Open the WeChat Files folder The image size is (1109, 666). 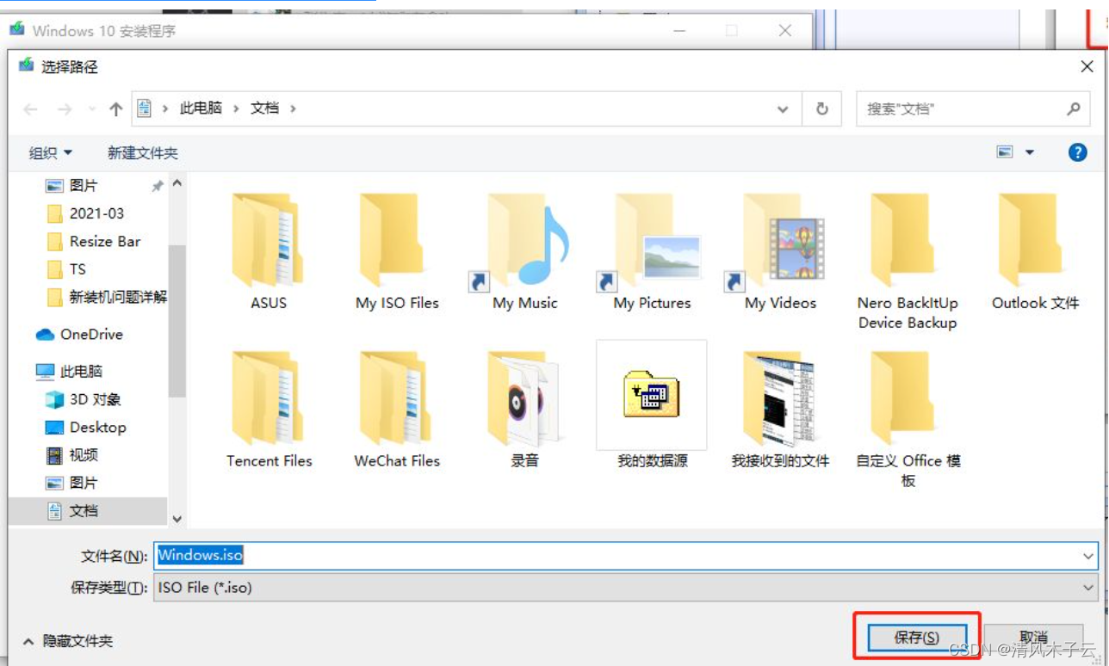[397, 409]
